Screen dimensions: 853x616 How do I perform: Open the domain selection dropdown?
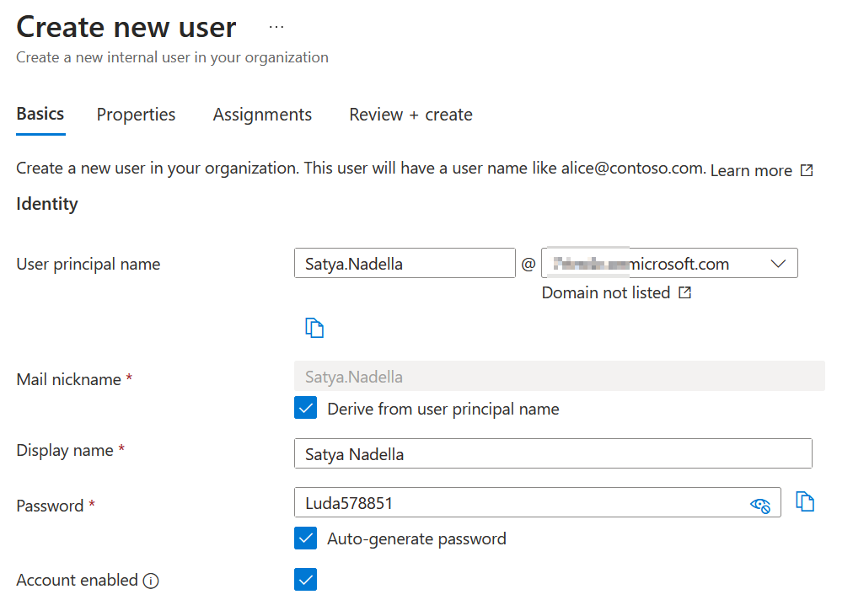click(x=779, y=263)
